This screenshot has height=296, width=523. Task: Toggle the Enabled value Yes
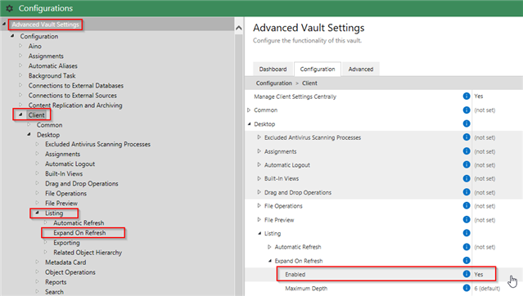pyautogui.click(x=479, y=275)
